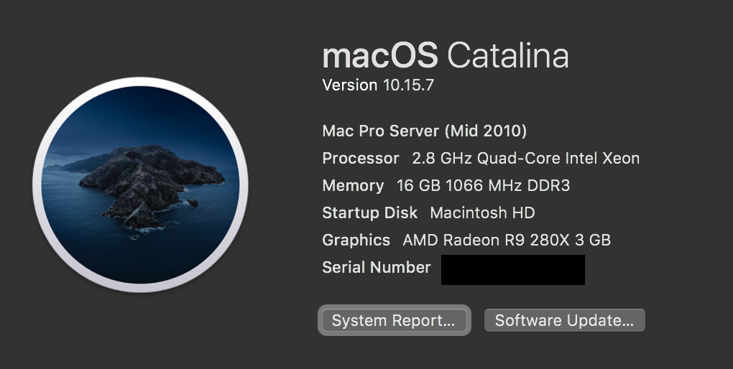Click the Serial Number label
Screen dimensions: 733x369
377,267
